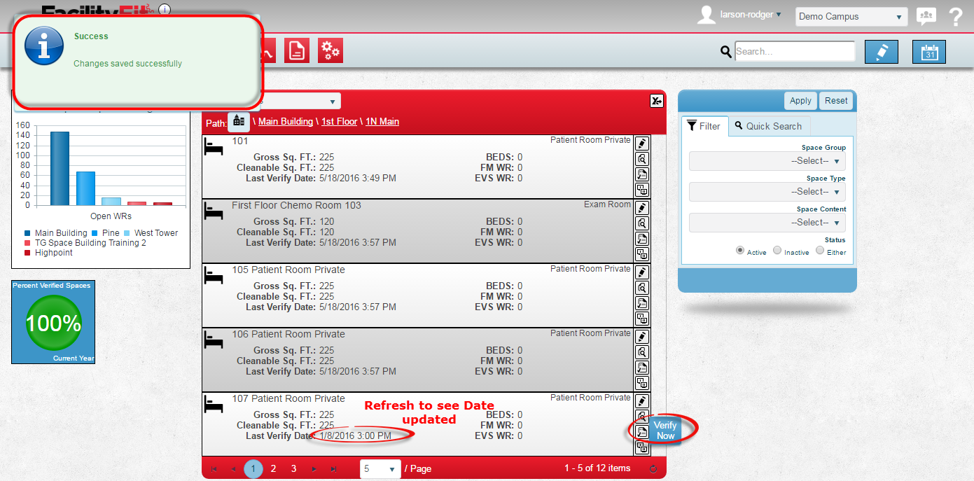
Task: Select the Either status radio button
Action: 820,251
